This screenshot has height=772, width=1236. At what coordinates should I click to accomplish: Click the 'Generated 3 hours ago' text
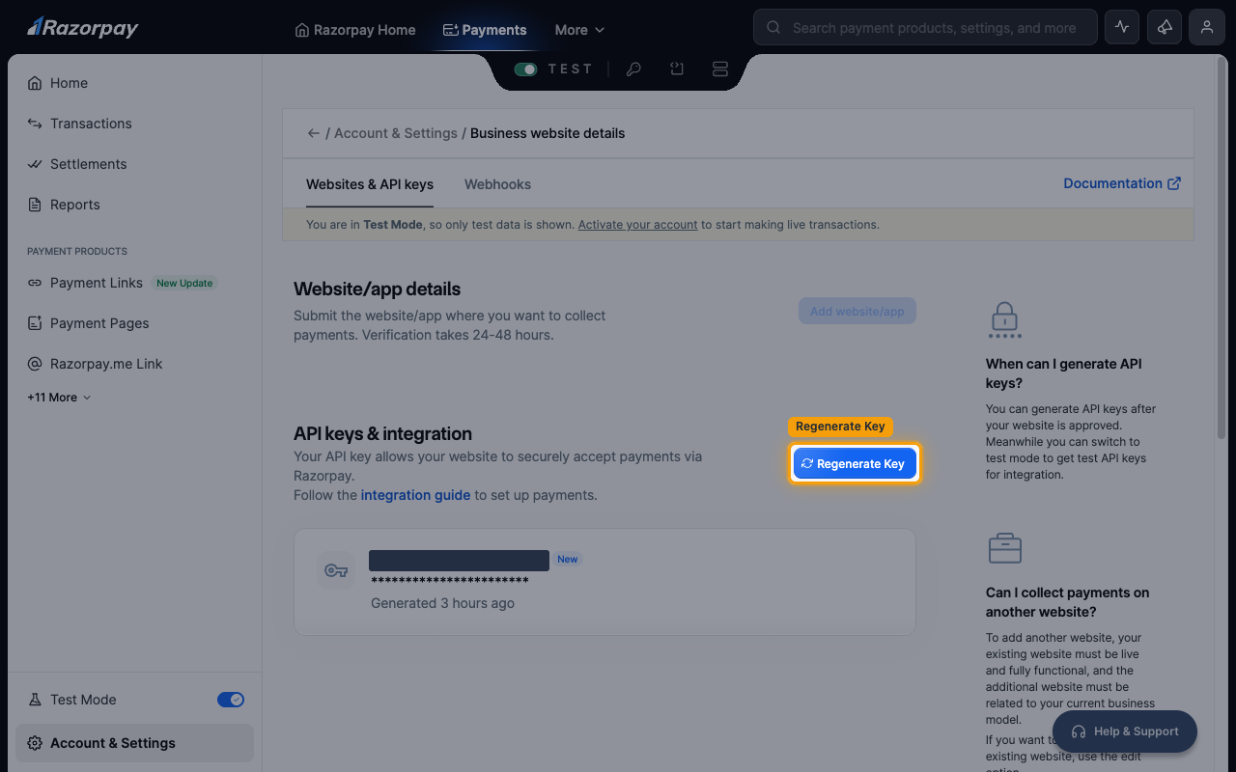click(442, 603)
